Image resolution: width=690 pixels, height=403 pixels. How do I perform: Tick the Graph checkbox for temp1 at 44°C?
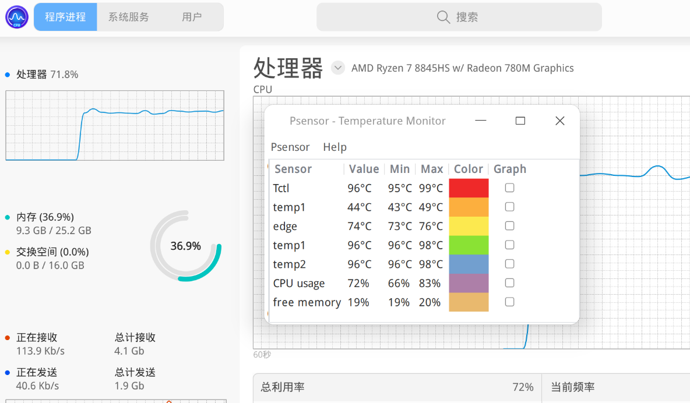click(x=509, y=207)
